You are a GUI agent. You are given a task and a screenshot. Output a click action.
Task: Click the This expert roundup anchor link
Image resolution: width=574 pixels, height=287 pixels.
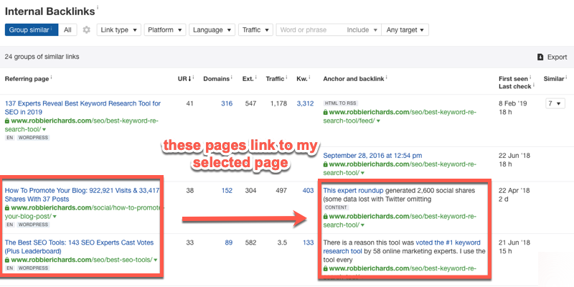pyautogui.click(x=353, y=191)
